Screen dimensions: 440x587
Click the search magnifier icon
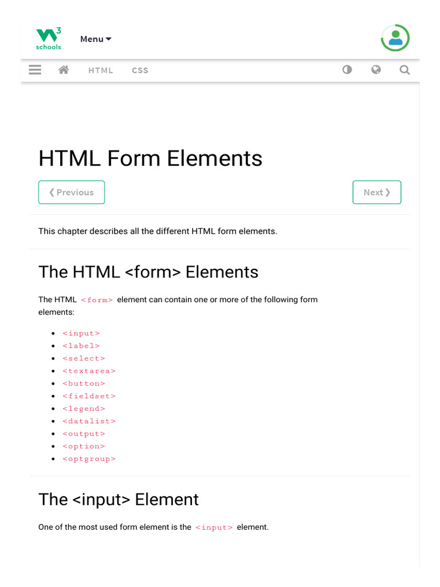404,70
